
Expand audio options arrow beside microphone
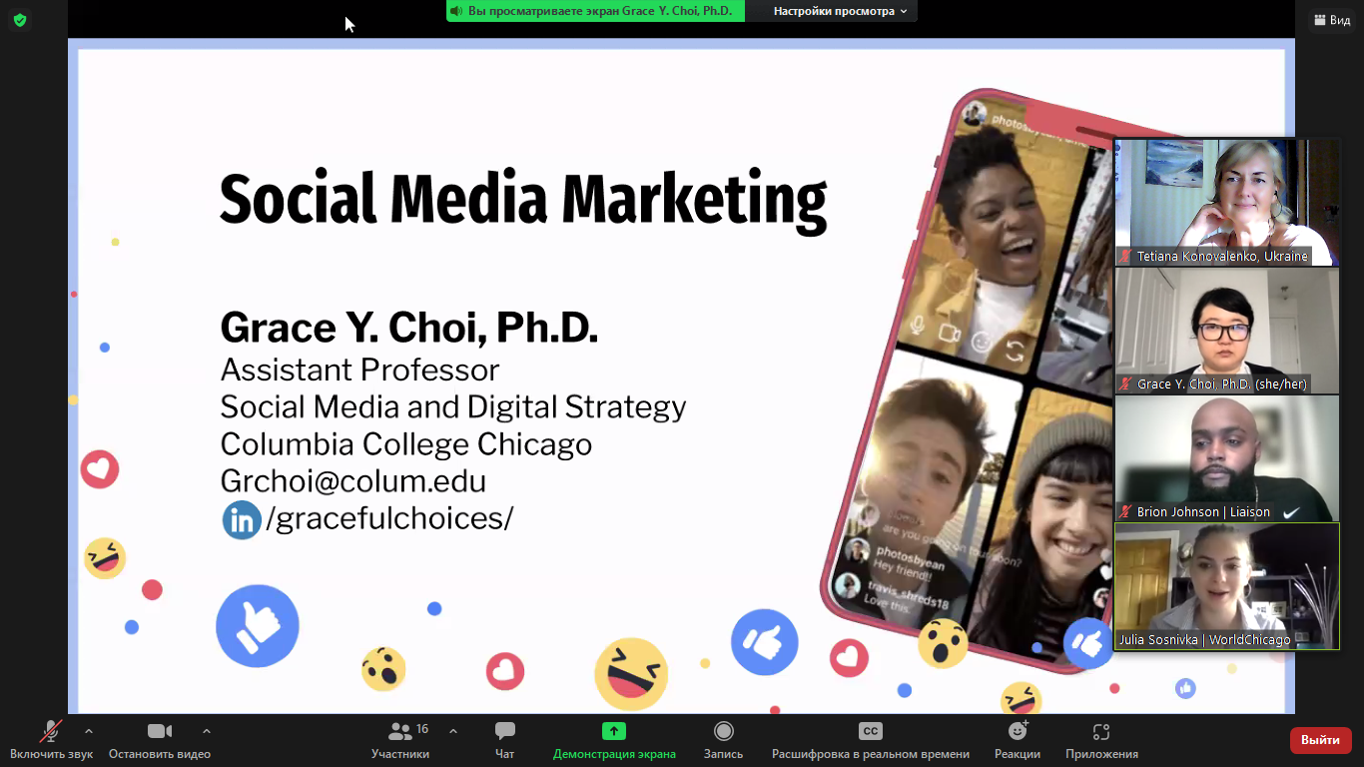pyautogui.click(x=89, y=731)
